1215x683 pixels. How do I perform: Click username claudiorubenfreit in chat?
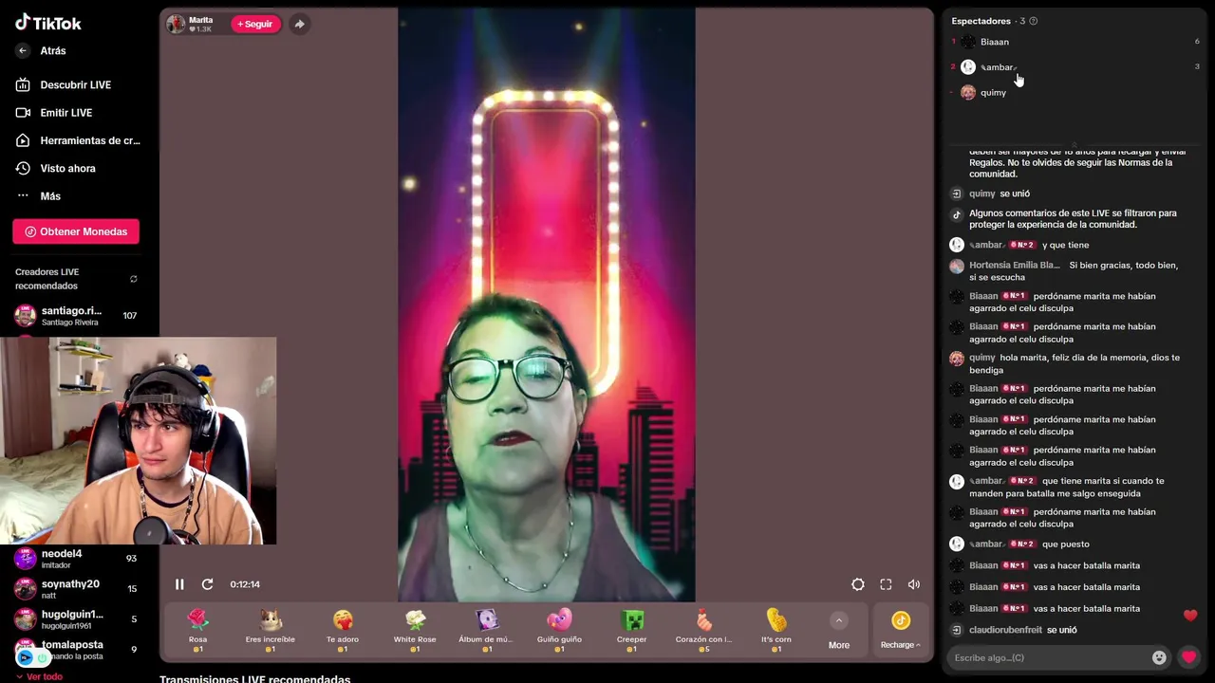(x=1005, y=630)
